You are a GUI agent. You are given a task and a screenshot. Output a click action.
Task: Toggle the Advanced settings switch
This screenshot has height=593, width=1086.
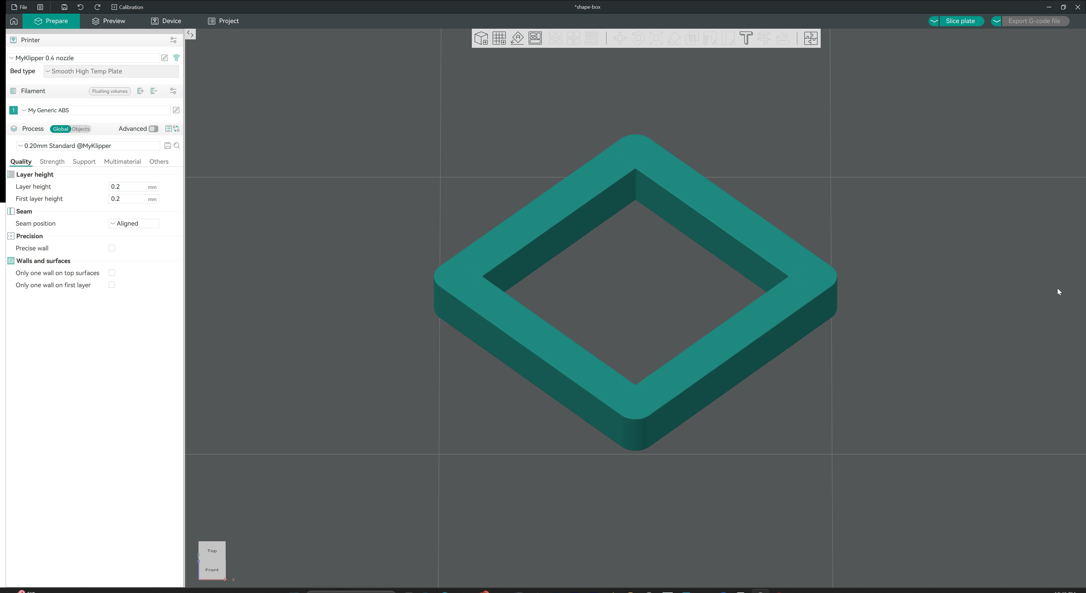(153, 129)
